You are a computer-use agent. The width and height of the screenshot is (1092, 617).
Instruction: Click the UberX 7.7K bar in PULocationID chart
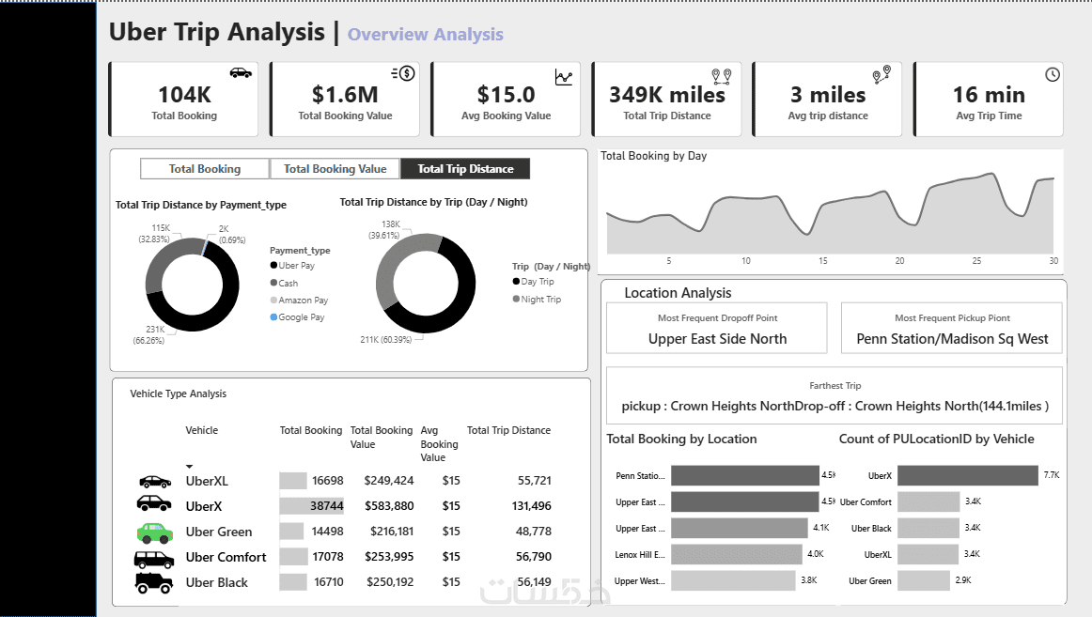(x=968, y=475)
